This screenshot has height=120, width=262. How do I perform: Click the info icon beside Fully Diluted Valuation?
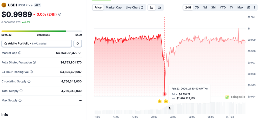34,62
